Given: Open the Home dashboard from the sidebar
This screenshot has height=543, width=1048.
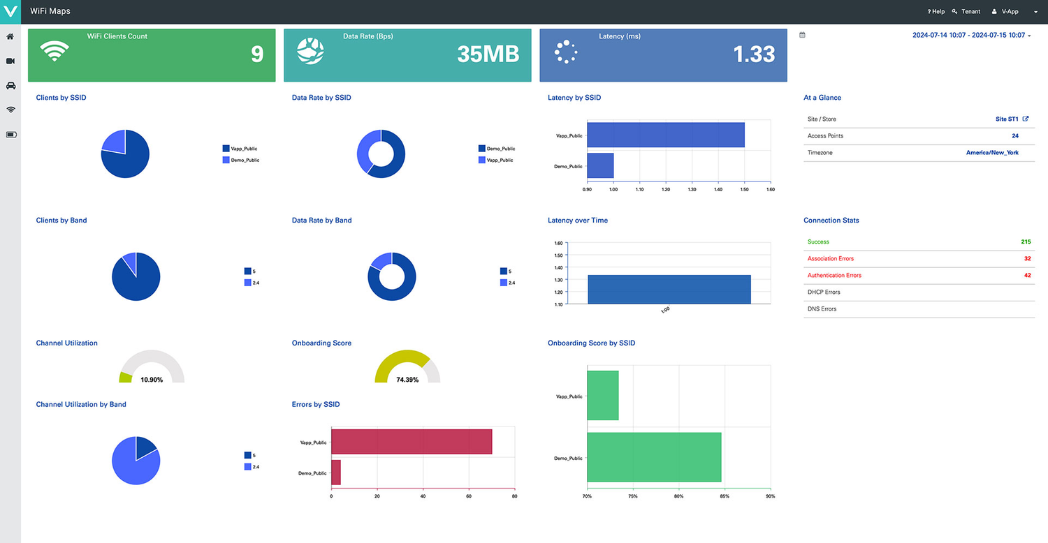Looking at the screenshot, I should coord(10,36).
